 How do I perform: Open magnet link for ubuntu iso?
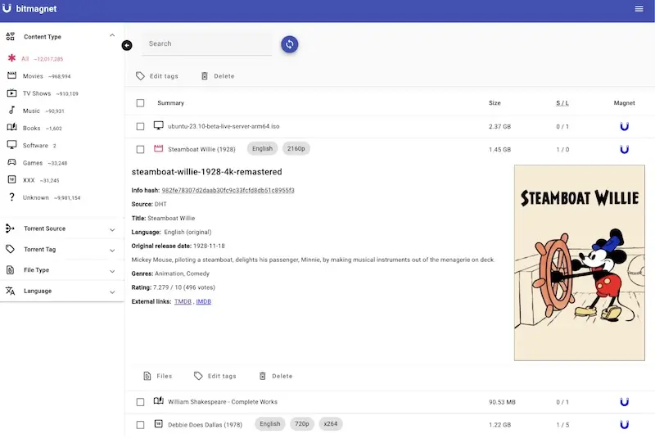pos(624,126)
